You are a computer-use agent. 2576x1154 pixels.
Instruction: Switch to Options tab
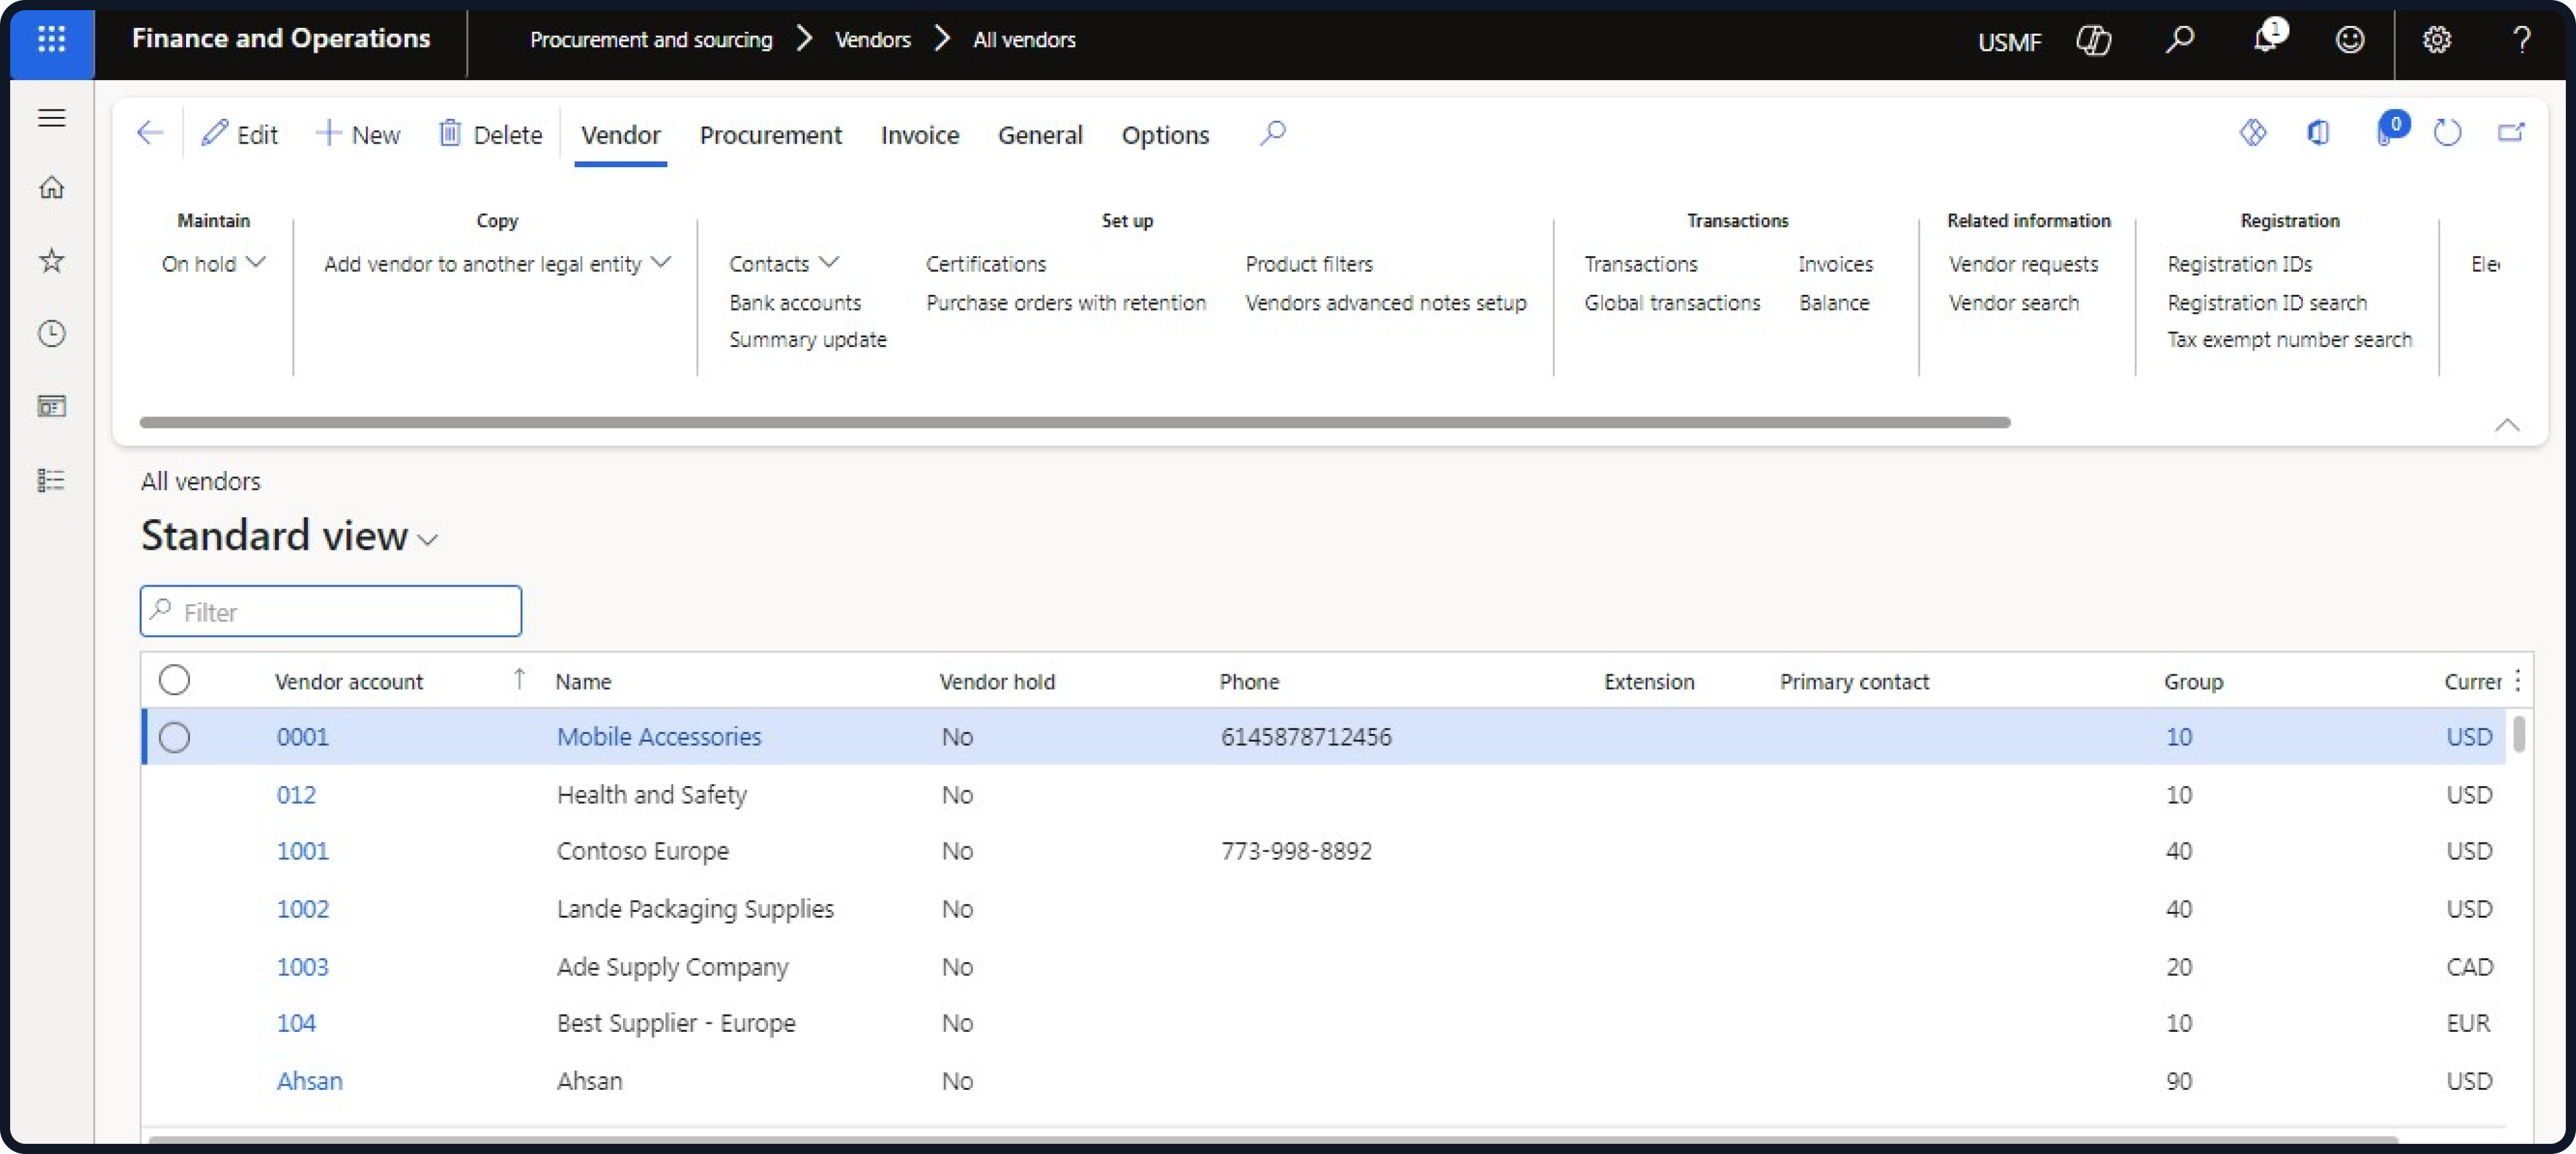coord(1165,135)
